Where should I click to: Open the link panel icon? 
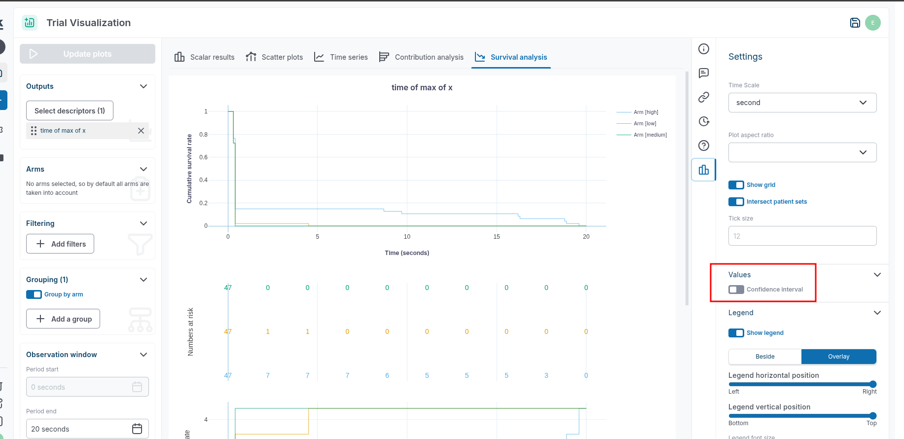pos(704,97)
